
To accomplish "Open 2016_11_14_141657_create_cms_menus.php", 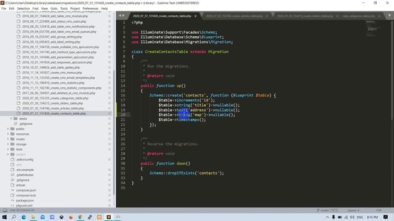I will pyautogui.click(x=52, y=72).
